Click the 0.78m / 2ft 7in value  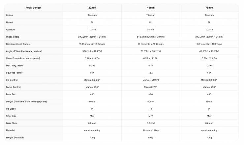(x=209, y=58)
